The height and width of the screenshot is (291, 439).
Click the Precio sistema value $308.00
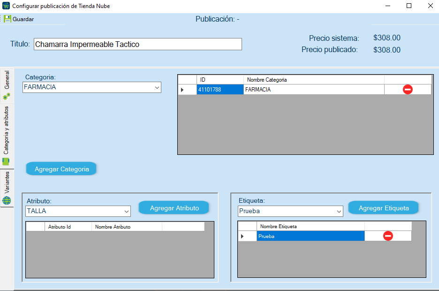(x=386, y=38)
